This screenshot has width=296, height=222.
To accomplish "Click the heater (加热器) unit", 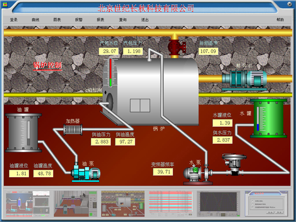I will pos(73,130).
